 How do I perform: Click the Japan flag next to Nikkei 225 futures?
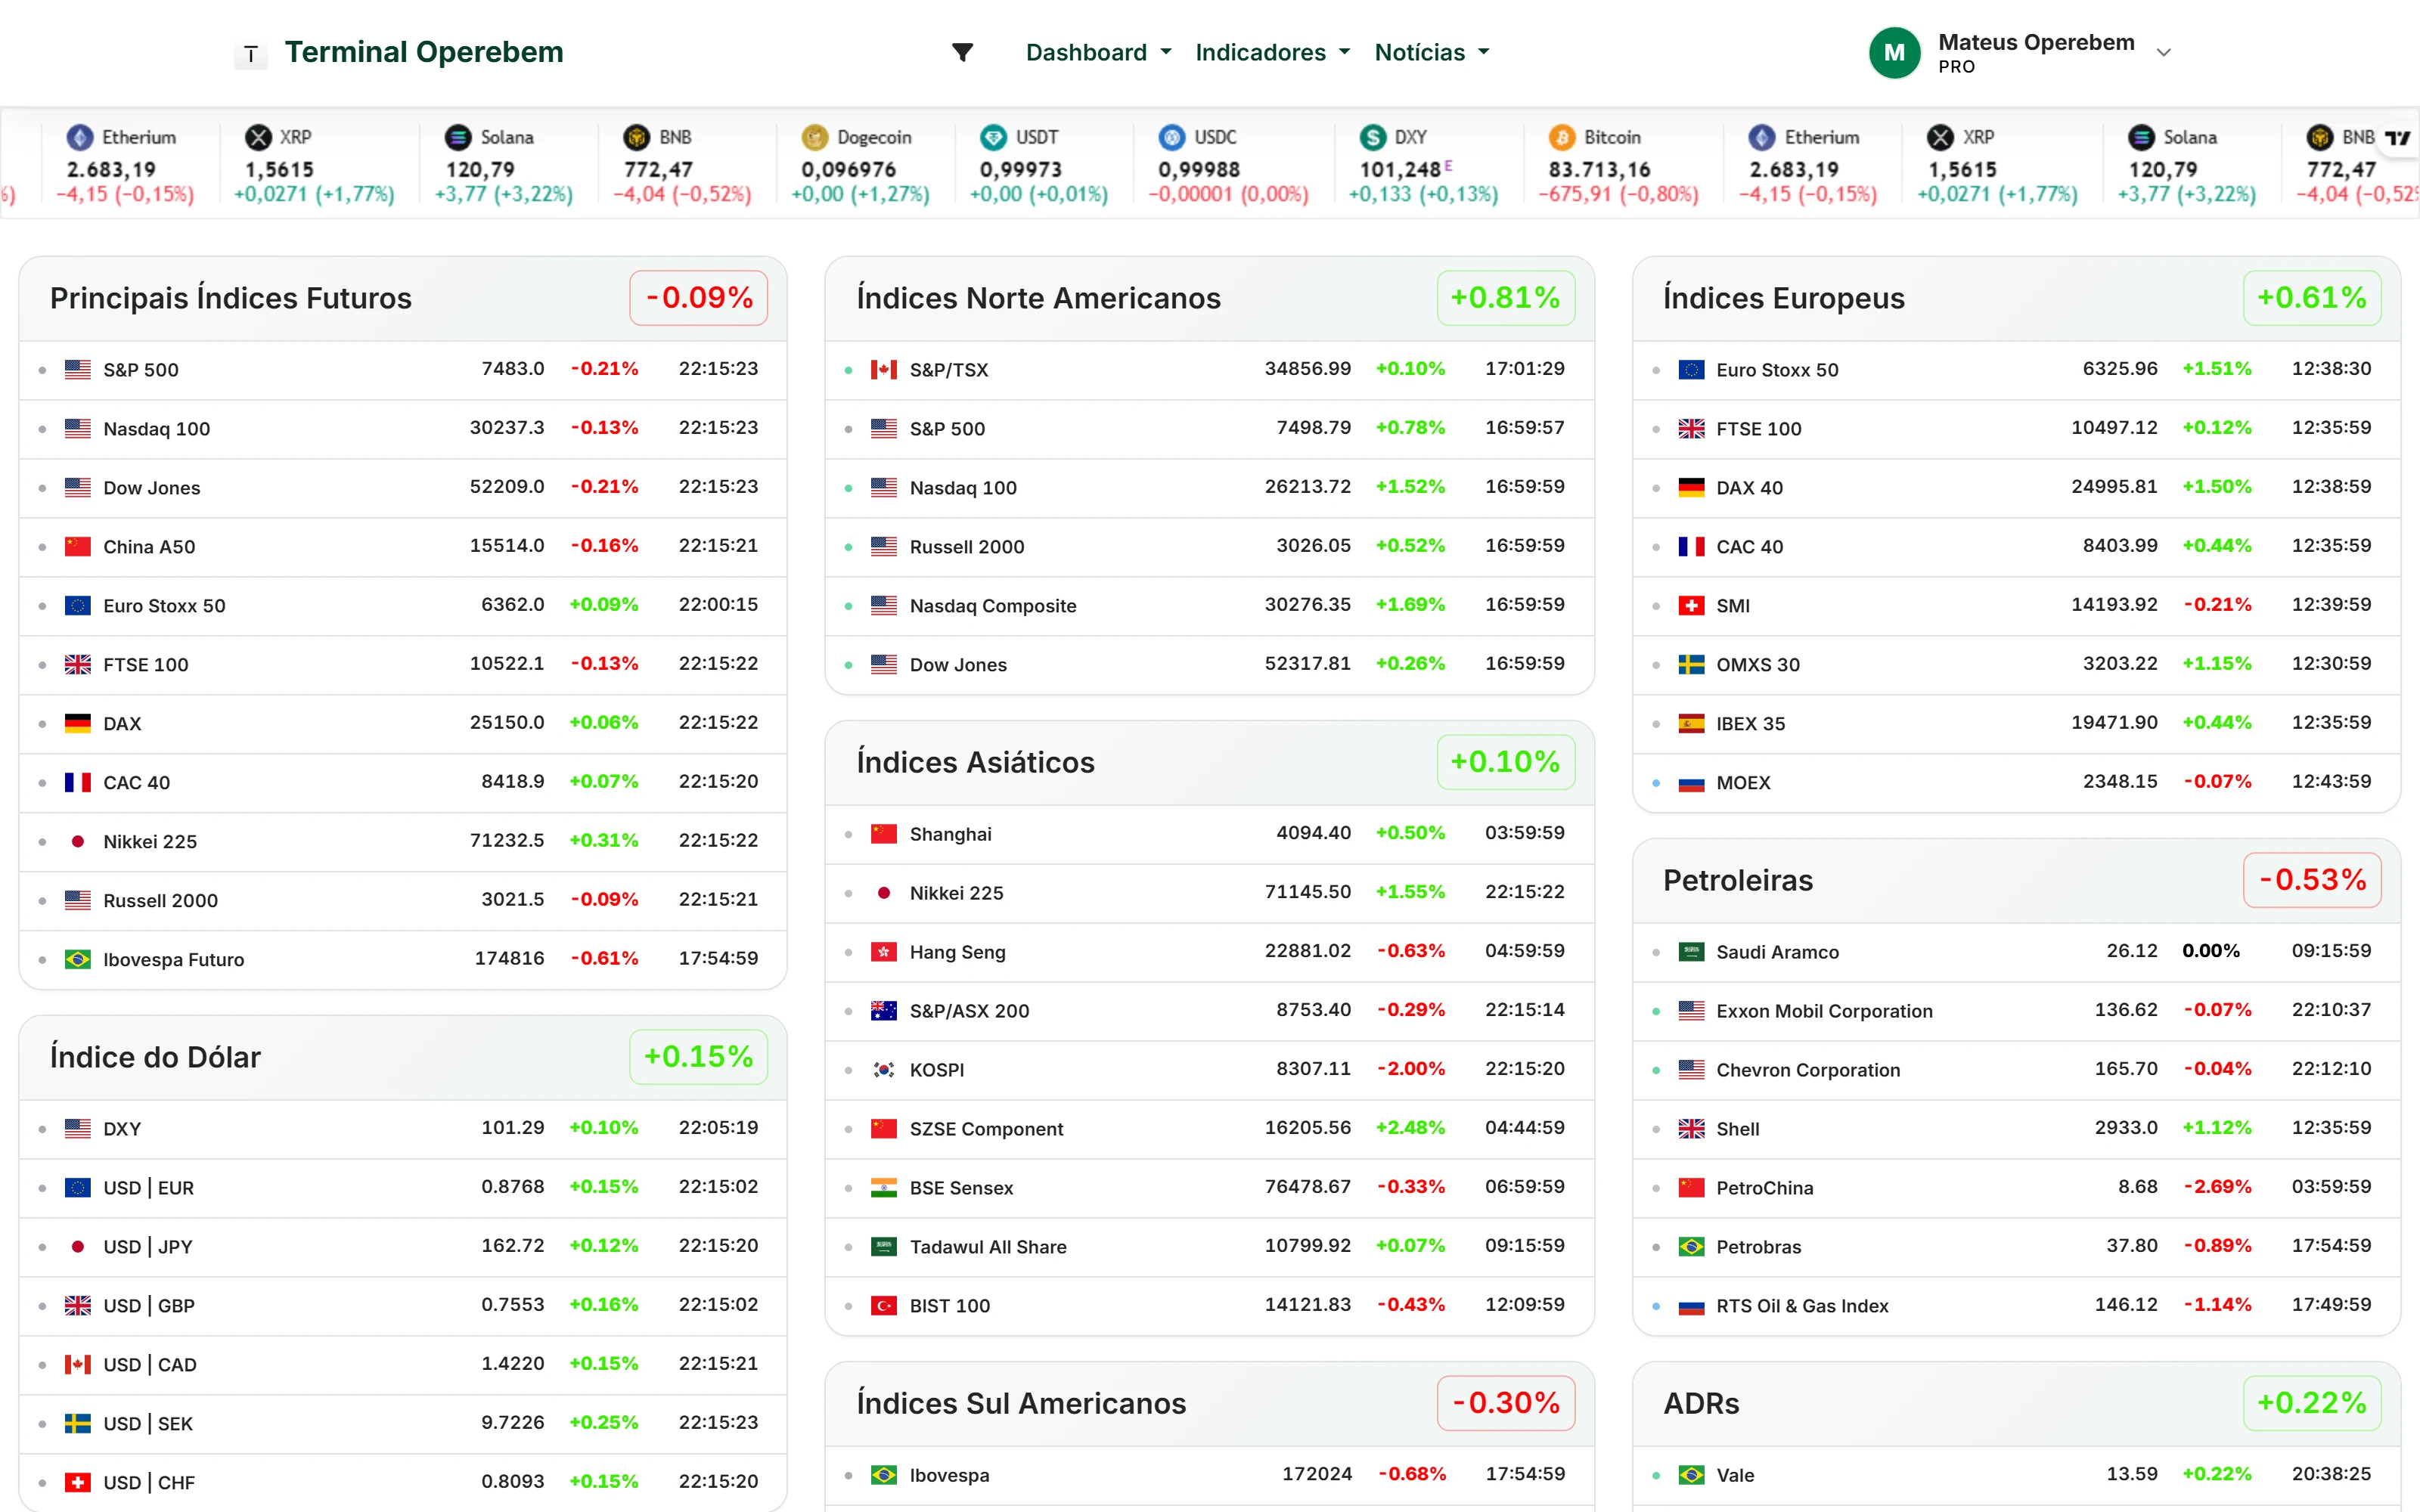pyautogui.click(x=78, y=841)
